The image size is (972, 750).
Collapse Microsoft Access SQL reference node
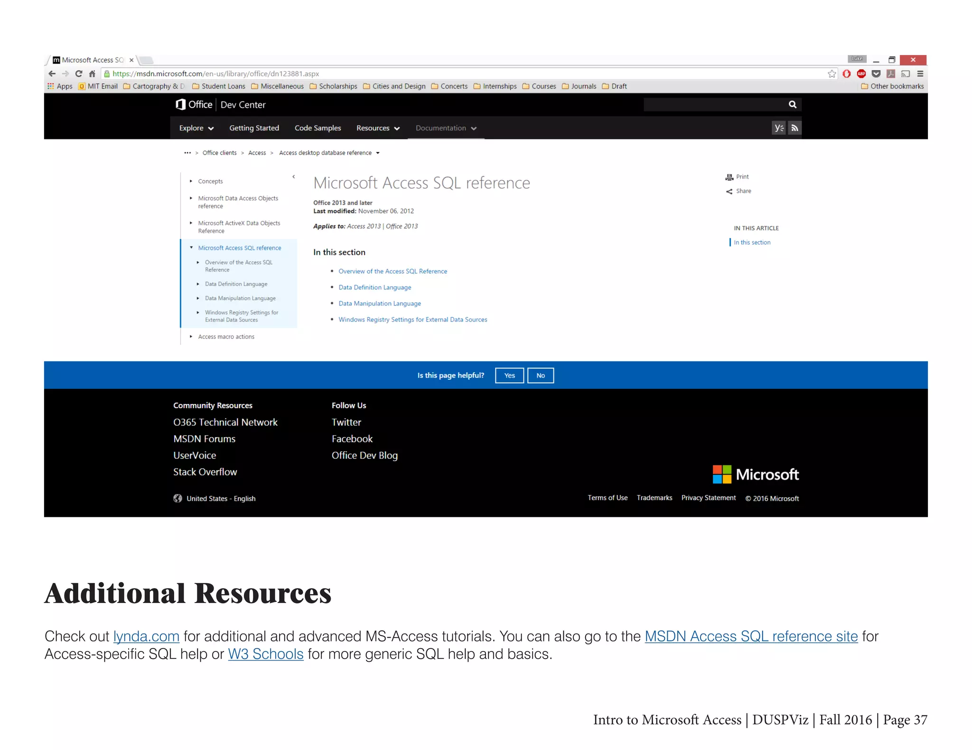click(x=191, y=247)
